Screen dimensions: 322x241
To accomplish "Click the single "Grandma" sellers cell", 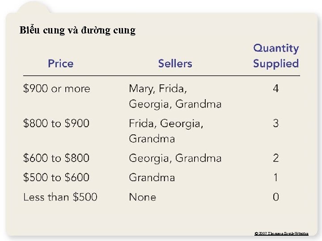I will tap(152, 178).
